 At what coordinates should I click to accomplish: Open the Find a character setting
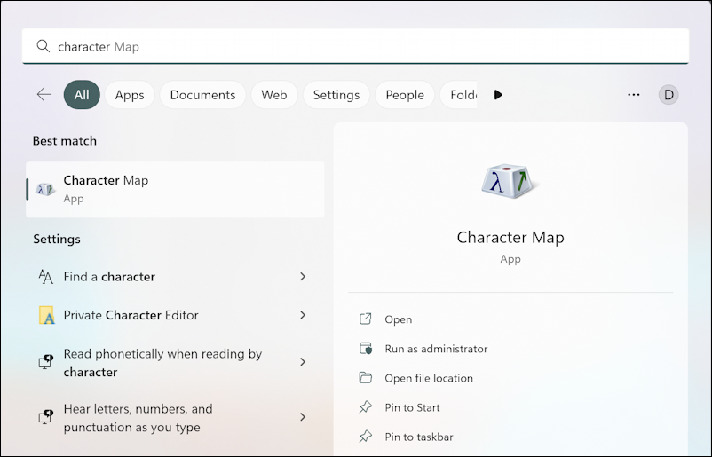click(x=175, y=276)
